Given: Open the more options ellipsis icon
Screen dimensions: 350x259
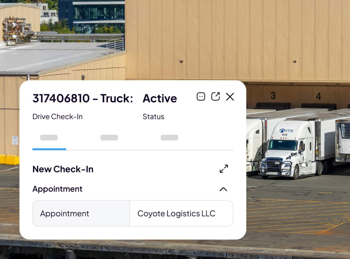Looking at the screenshot, I should [201, 96].
